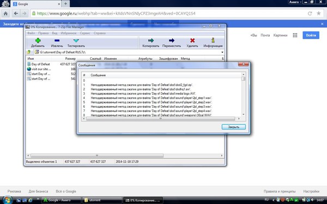The image size is (327, 204).
Task: Open the Сервис menu in 7-Zip
Action: [85, 33]
